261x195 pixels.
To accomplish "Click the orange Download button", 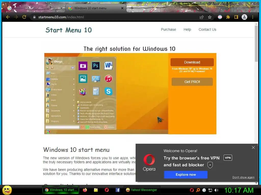I will [x=192, y=62].
